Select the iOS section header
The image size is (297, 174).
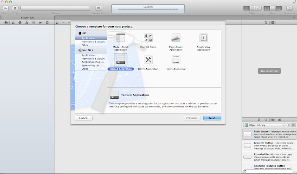click(91, 33)
